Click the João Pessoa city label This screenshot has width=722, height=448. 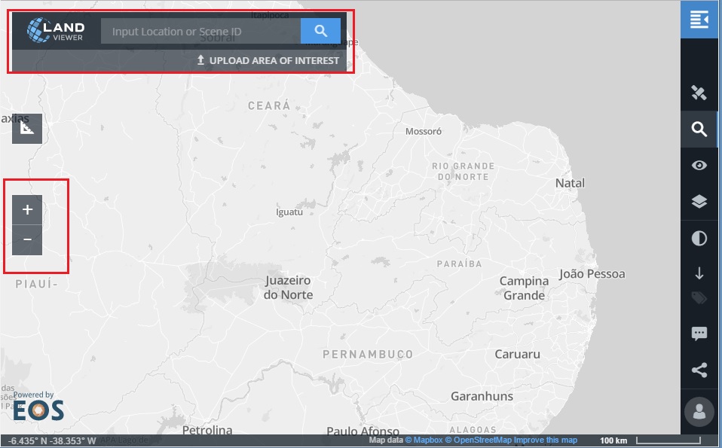[592, 273]
